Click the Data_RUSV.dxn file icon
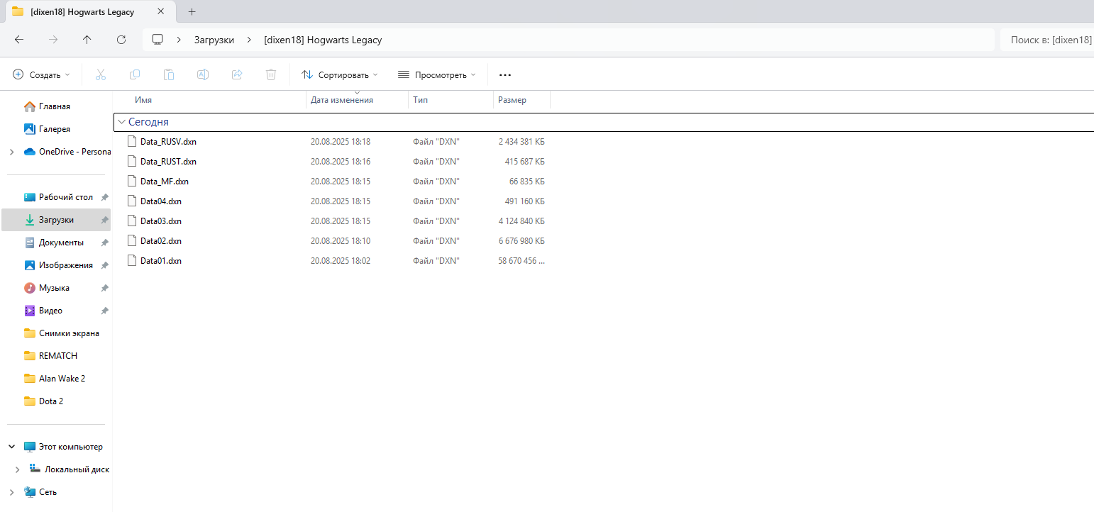 pos(131,141)
